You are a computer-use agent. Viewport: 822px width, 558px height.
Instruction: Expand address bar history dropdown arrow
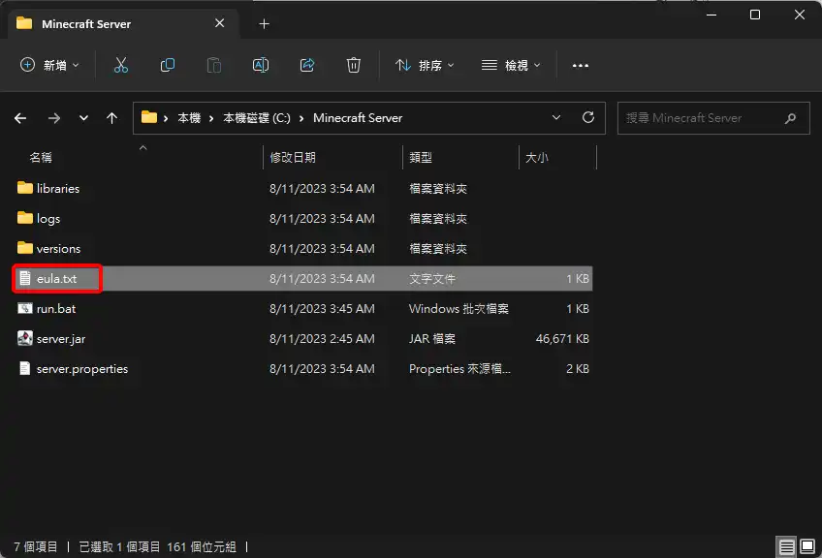click(556, 118)
